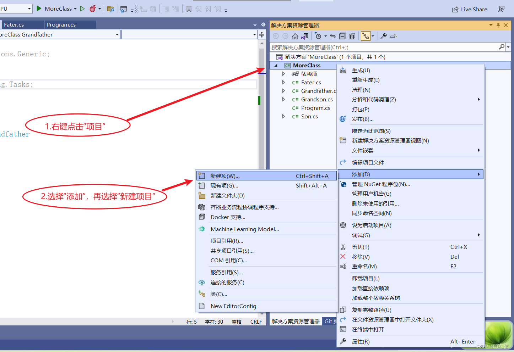Click 在终端中打开 menu entry
This screenshot has width=514, height=352.
tap(411, 329)
